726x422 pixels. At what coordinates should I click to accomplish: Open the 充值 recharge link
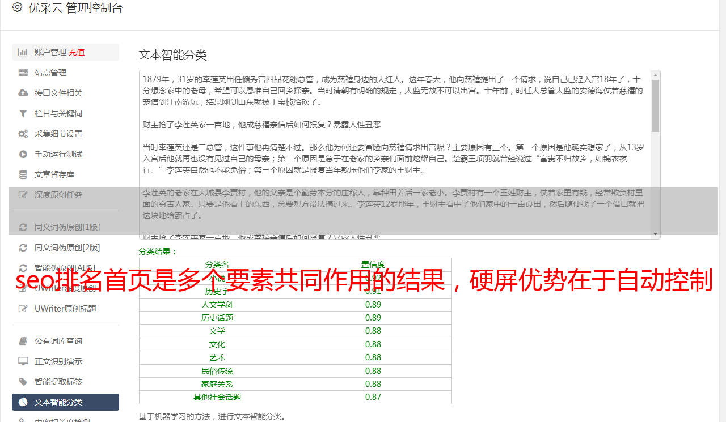pos(77,52)
